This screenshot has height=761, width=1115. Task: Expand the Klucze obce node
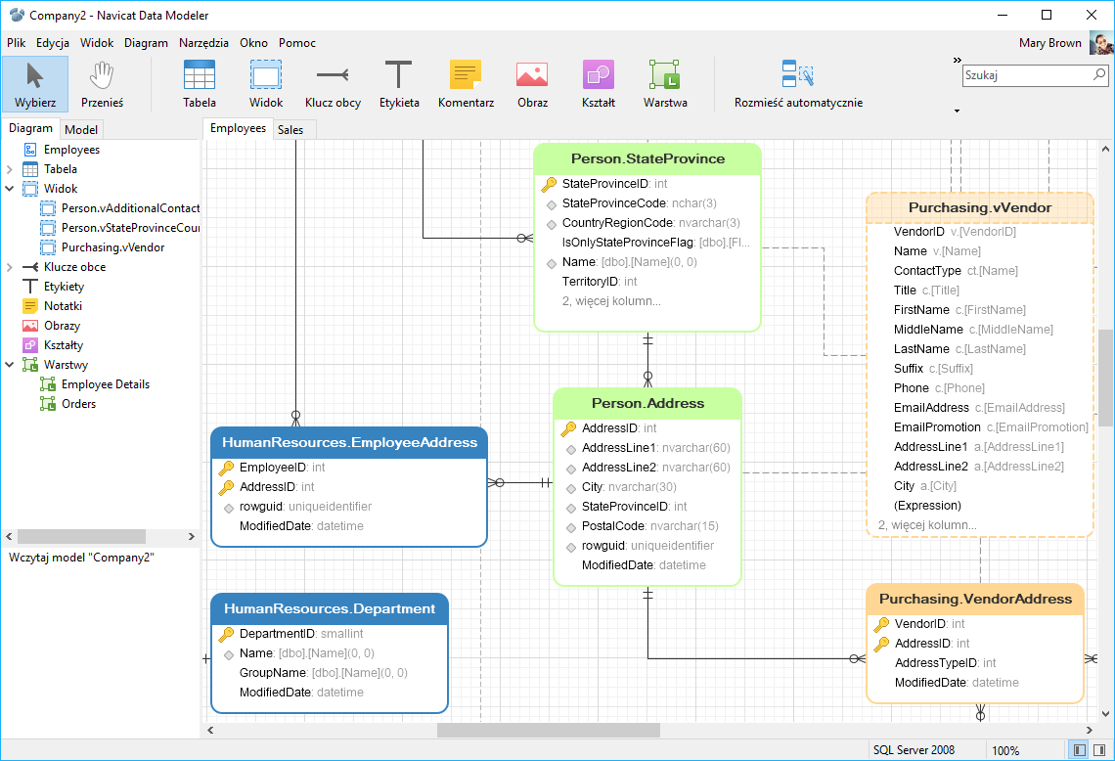pyautogui.click(x=8, y=266)
